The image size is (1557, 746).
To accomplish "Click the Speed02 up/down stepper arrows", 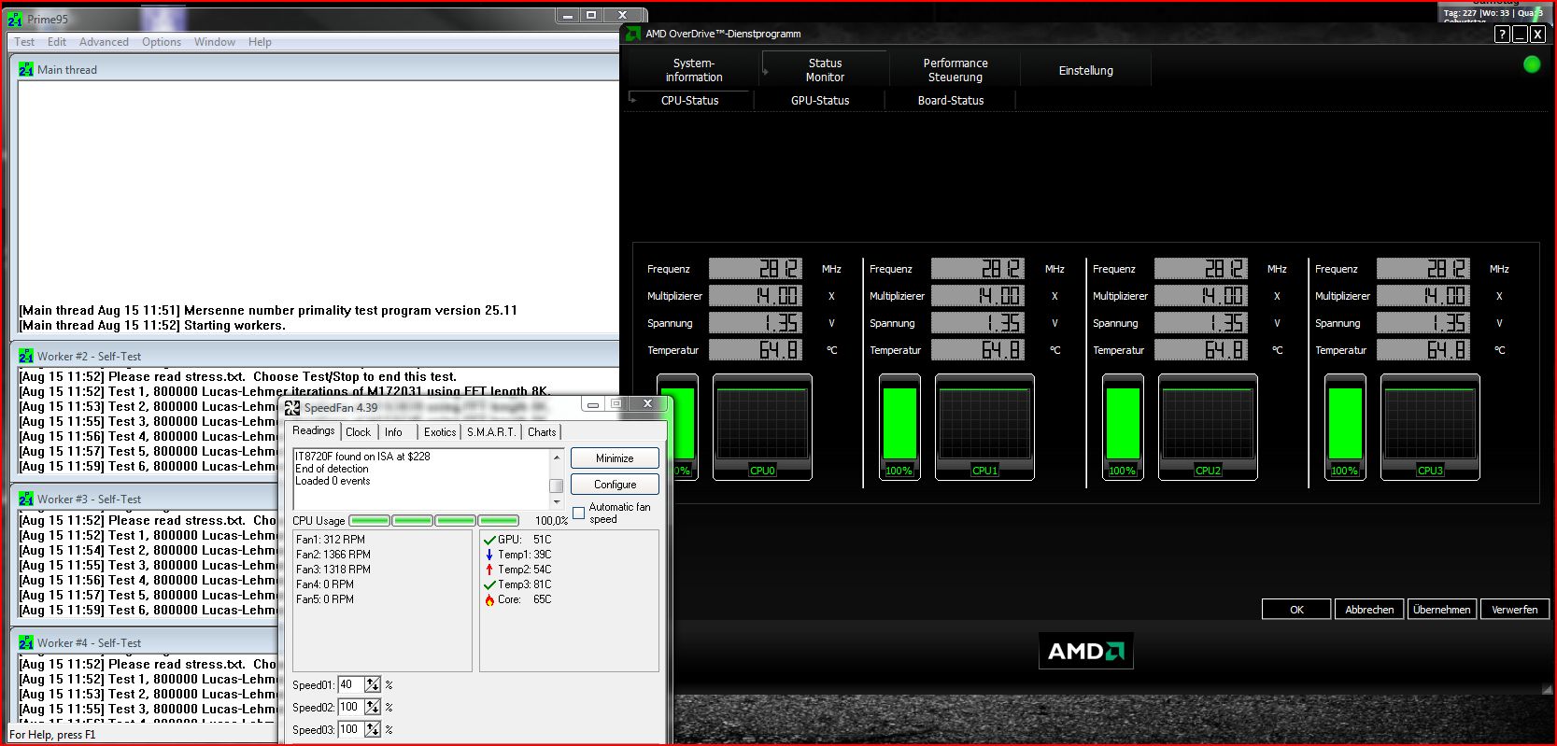I will (373, 707).
